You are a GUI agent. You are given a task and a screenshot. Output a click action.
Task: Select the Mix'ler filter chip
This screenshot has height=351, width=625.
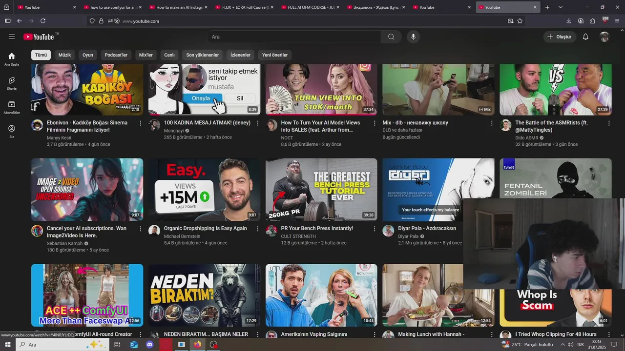pos(146,55)
